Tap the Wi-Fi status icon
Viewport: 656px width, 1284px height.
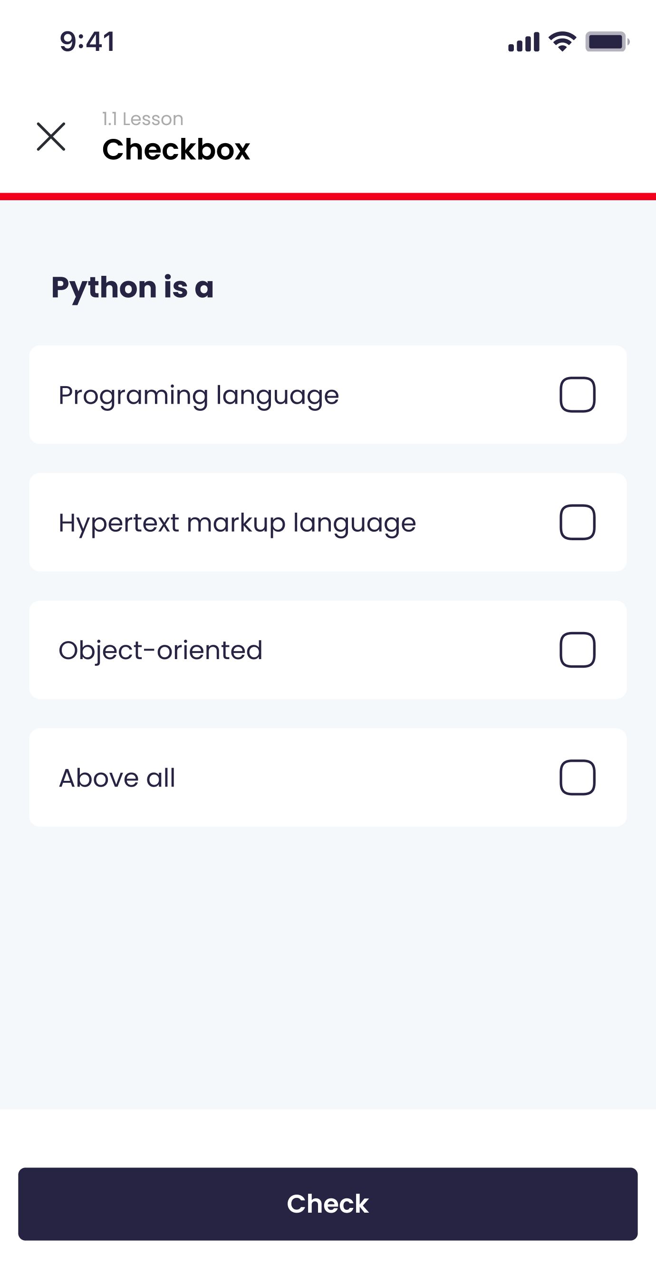562,41
